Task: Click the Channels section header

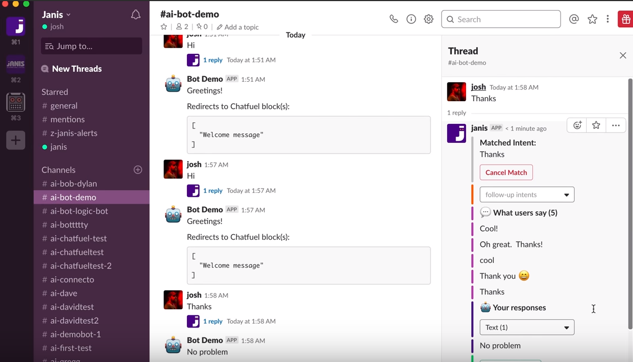Action: click(58, 170)
